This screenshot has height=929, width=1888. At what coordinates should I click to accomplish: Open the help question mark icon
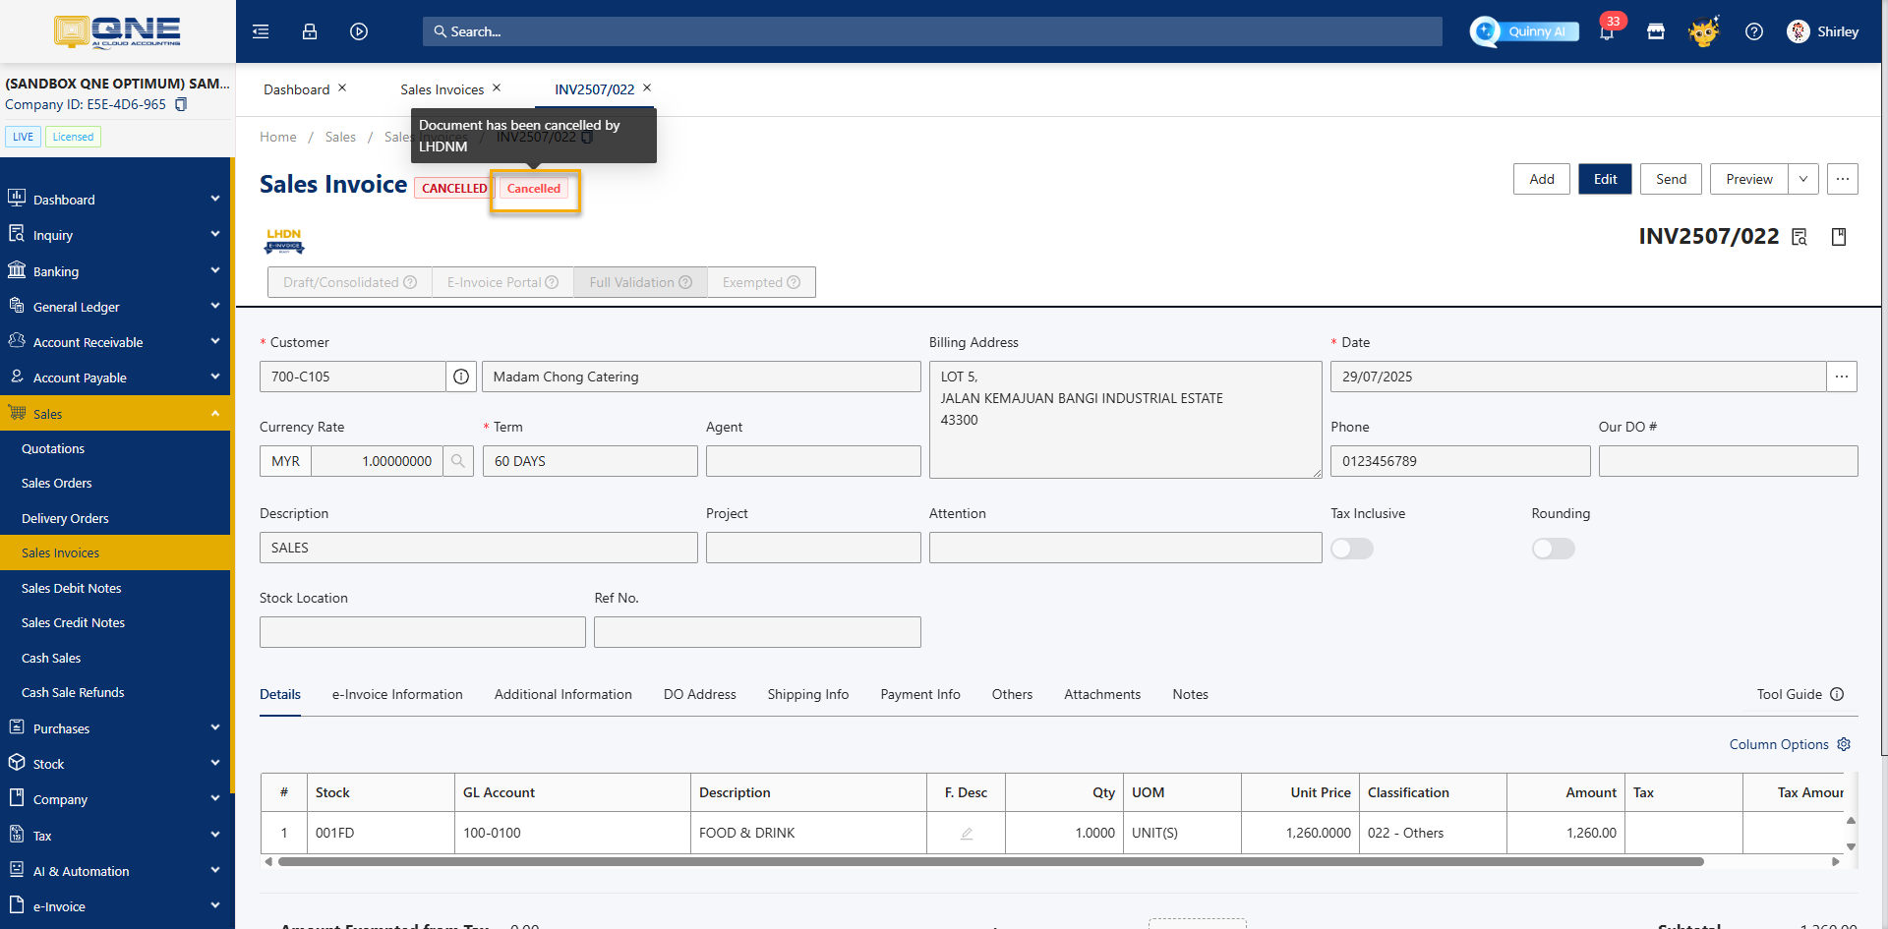(x=1754, y=31)
